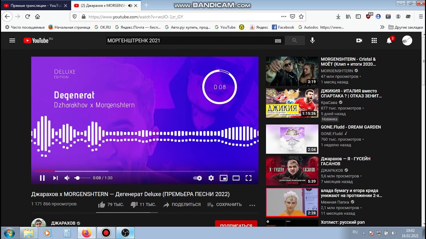
Task: Adjust the player volume slider
Action: [x=82, y=178]
